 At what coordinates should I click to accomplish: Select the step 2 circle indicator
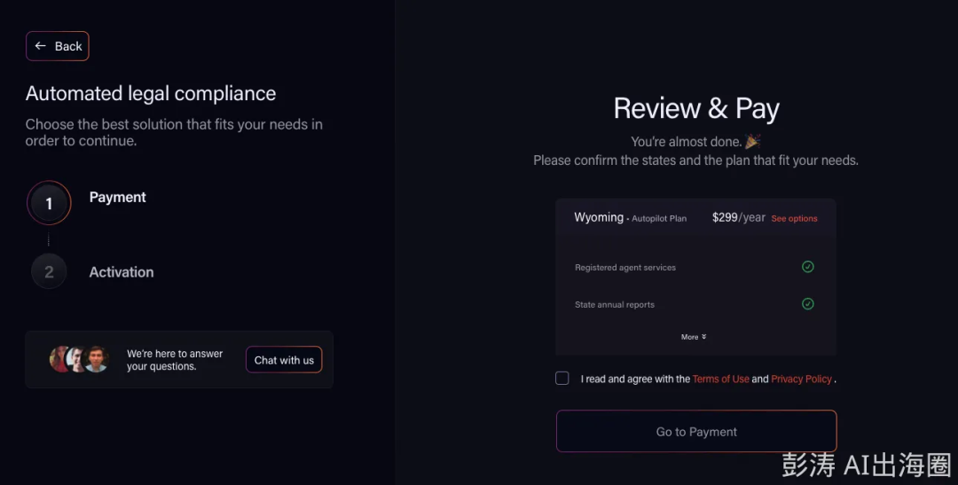pyautogui.click(x=49, y=272)
